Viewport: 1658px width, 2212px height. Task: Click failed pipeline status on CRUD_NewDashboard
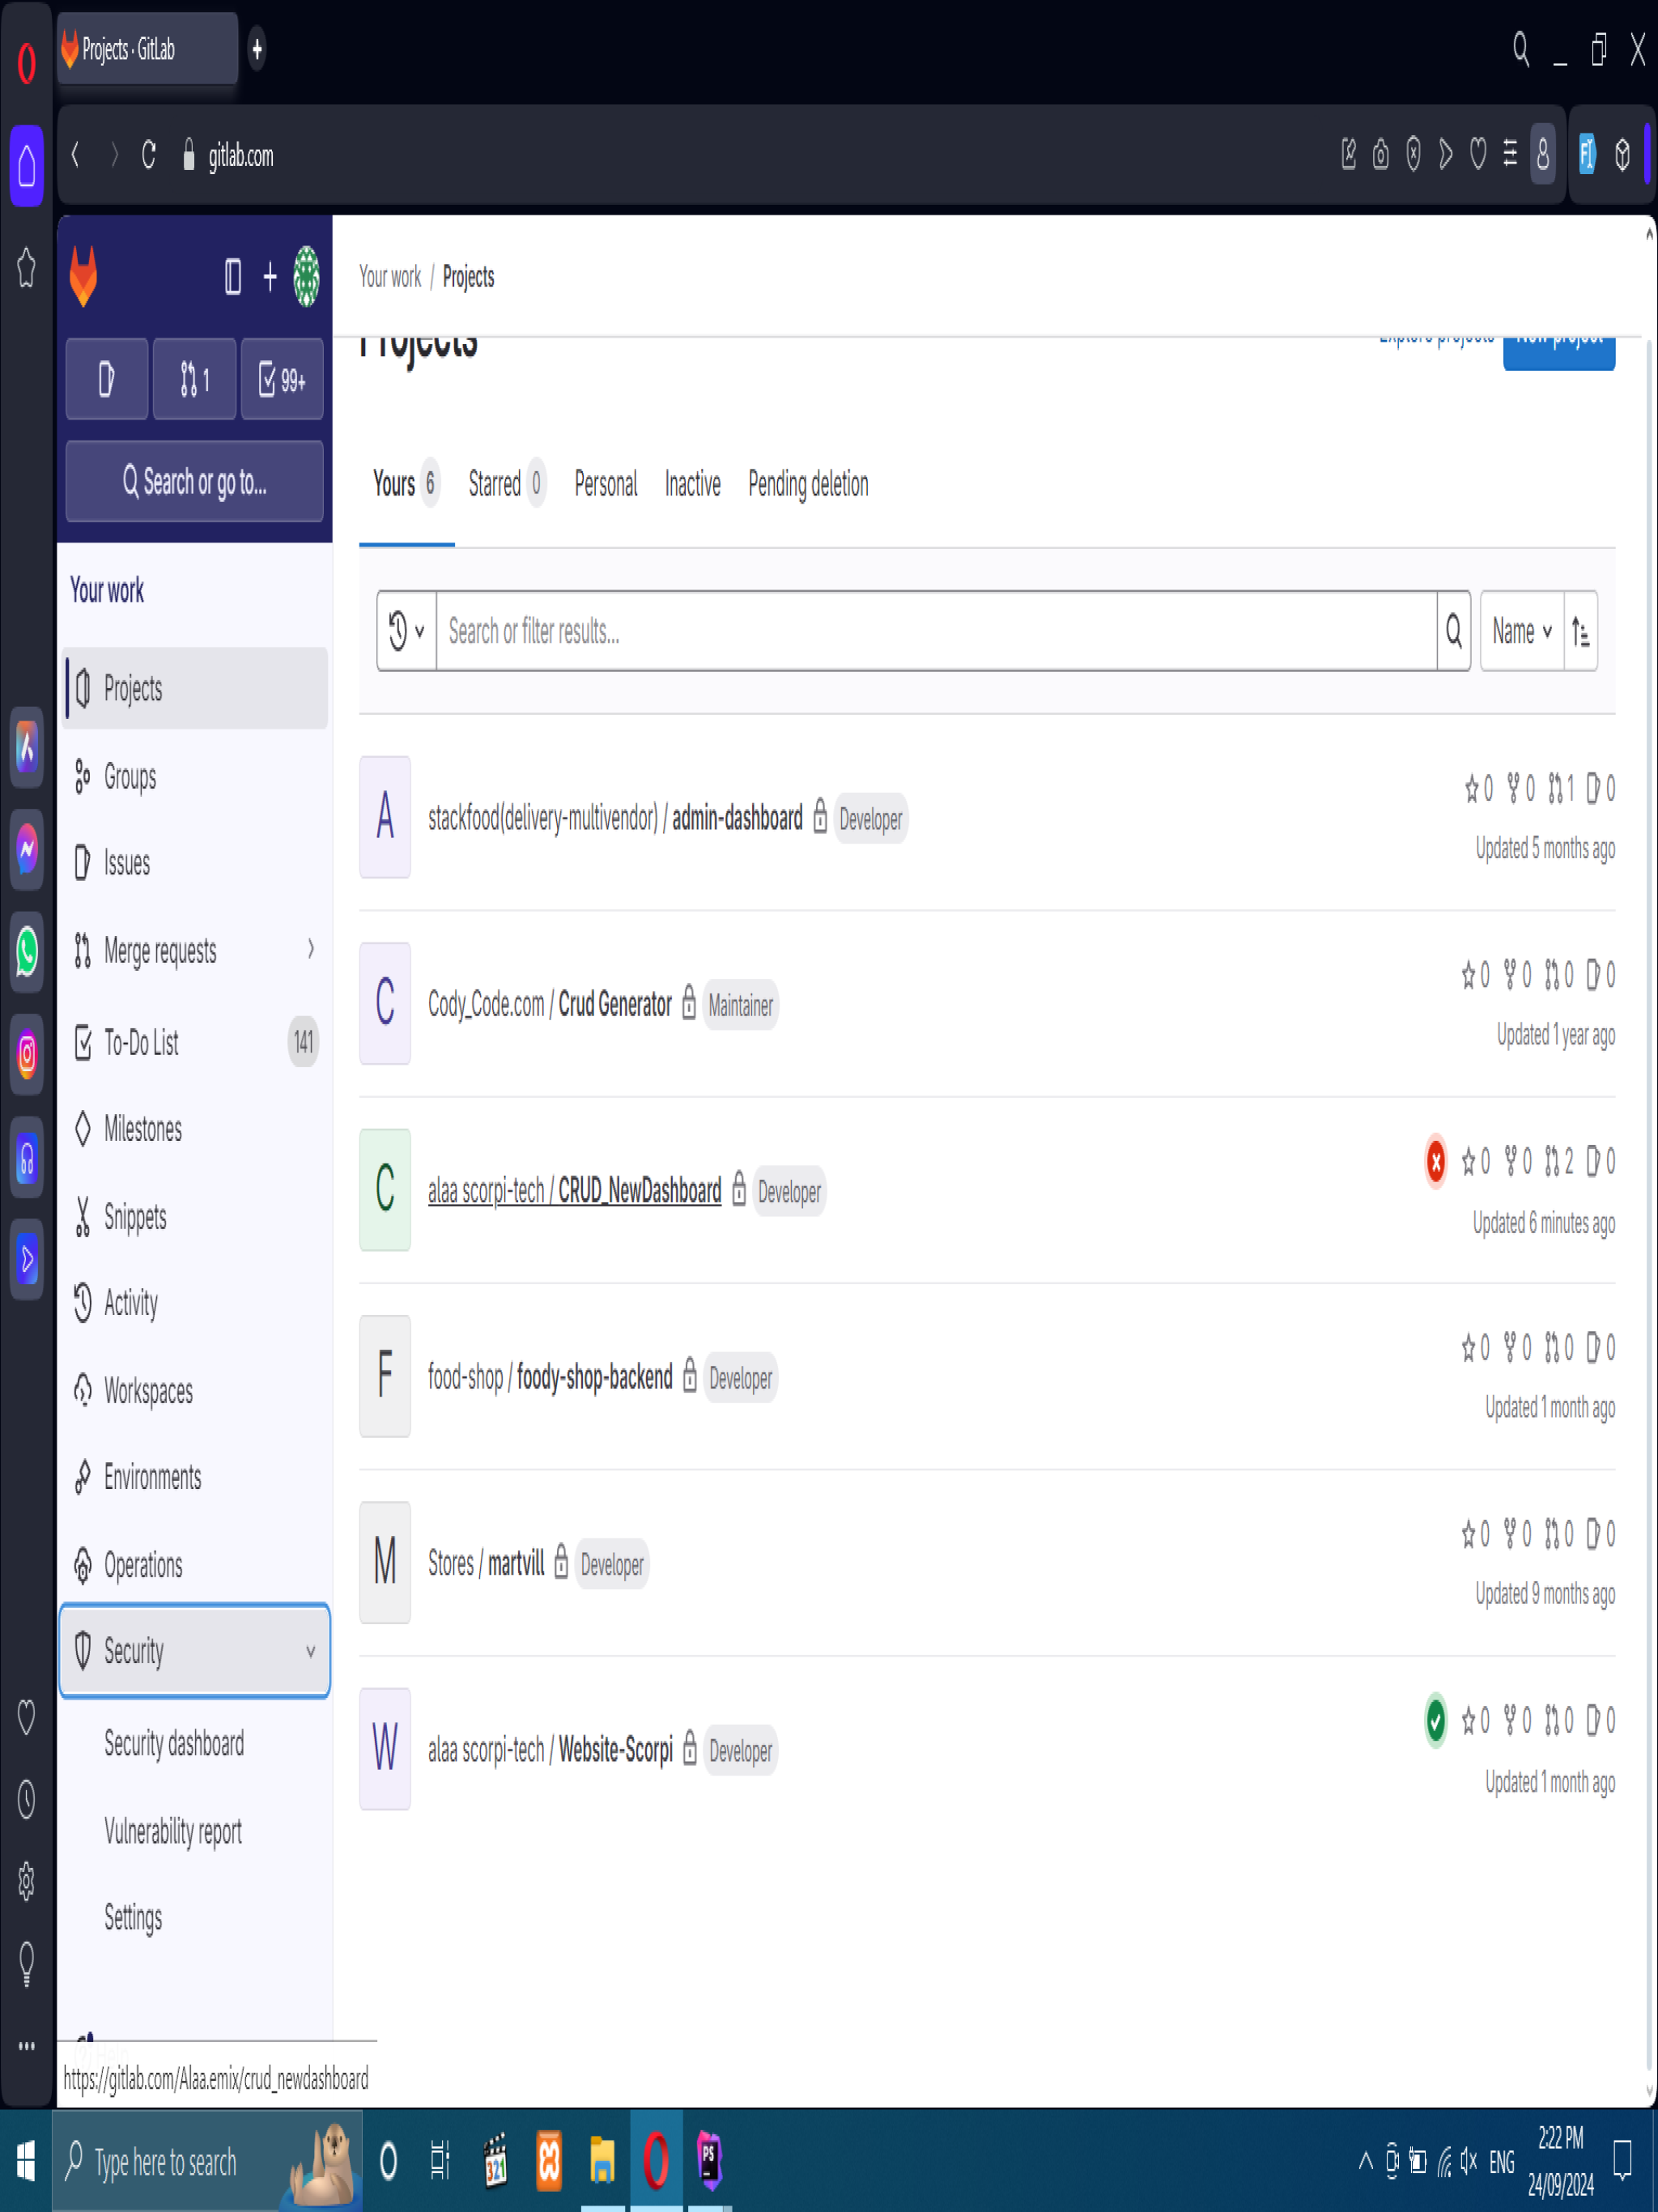pos(1435,1162)
